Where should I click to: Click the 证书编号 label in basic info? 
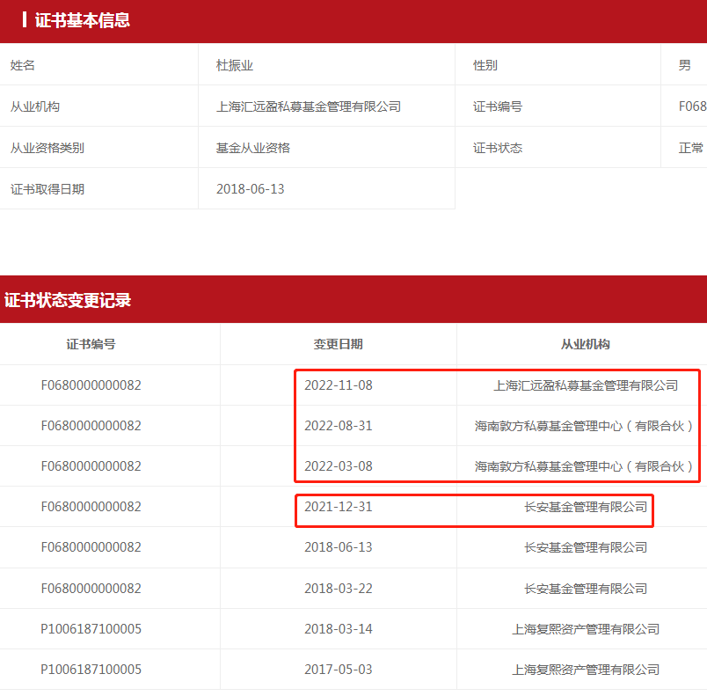pos(498,106)
